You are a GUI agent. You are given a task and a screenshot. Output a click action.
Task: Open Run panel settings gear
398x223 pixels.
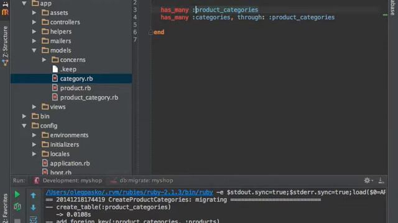[x=368, y=180]
